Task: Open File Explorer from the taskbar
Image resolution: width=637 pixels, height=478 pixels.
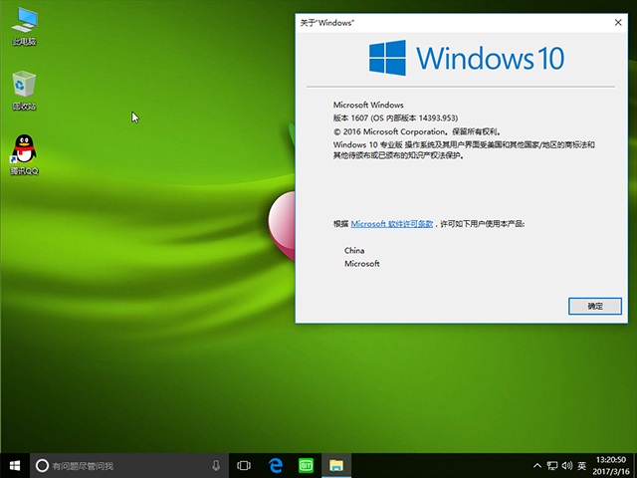Action: pos(337,465)
